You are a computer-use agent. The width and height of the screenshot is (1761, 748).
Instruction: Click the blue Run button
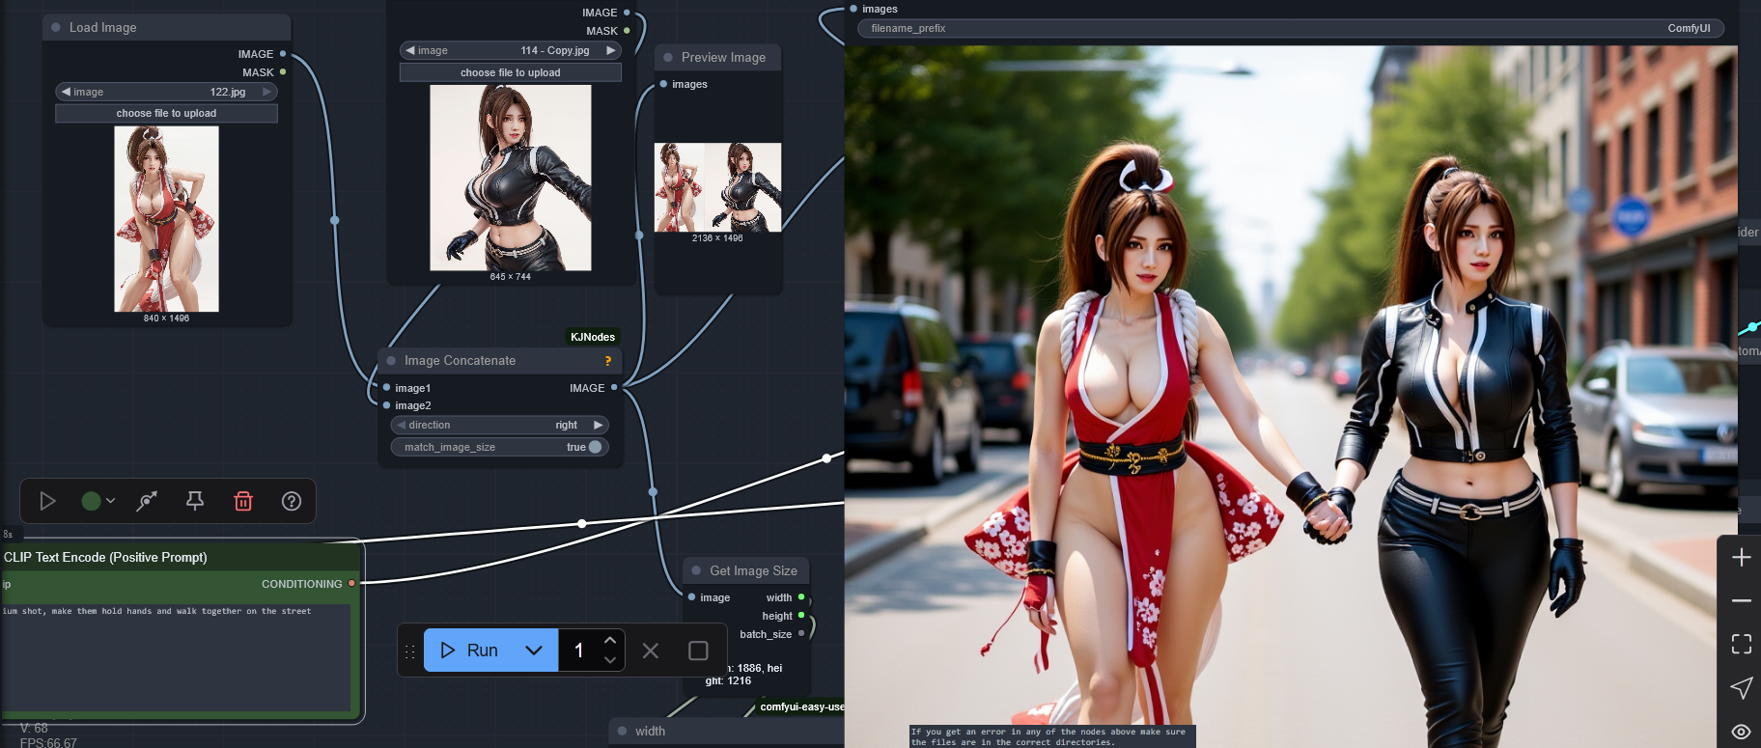468,651
